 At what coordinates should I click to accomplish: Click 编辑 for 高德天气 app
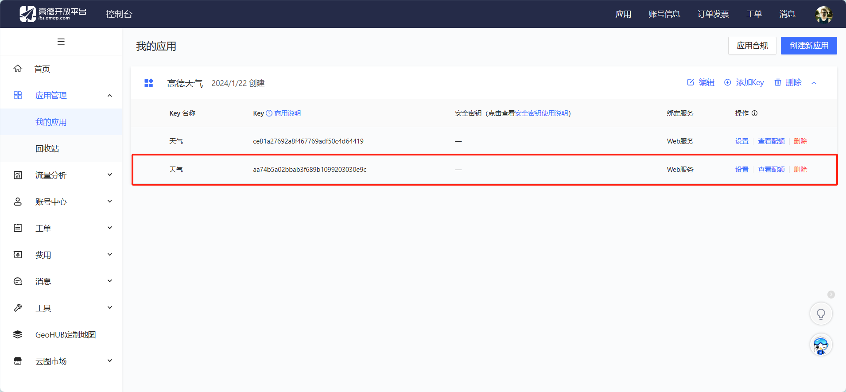tap(706, 82)
